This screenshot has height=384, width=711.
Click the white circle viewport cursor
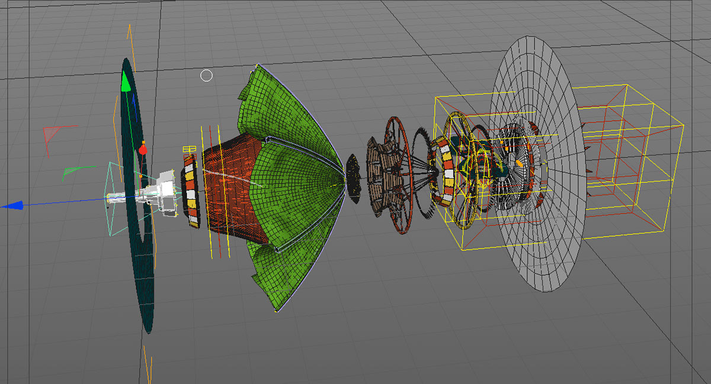pos(206,75)
